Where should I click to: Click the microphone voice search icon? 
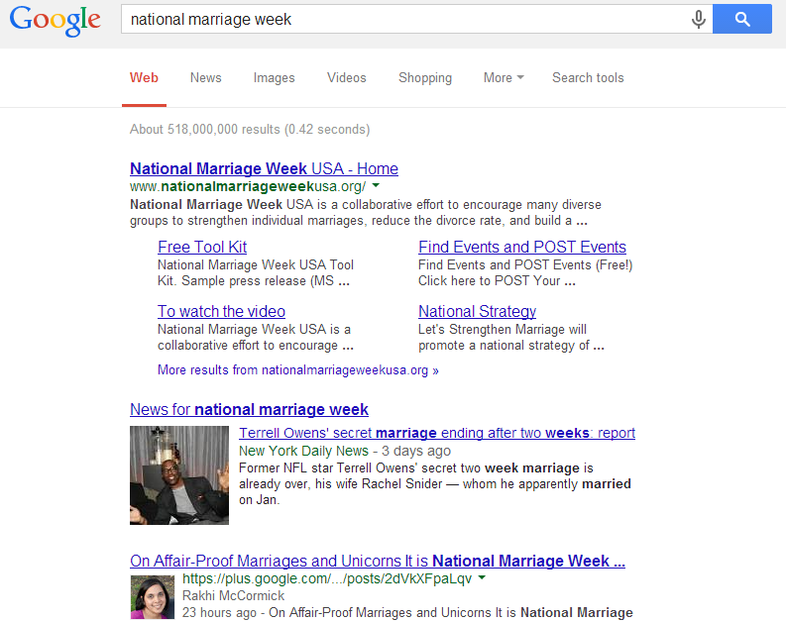click(698, 20)
